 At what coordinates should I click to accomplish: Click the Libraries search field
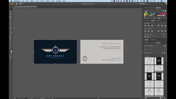tap(154, 50)
